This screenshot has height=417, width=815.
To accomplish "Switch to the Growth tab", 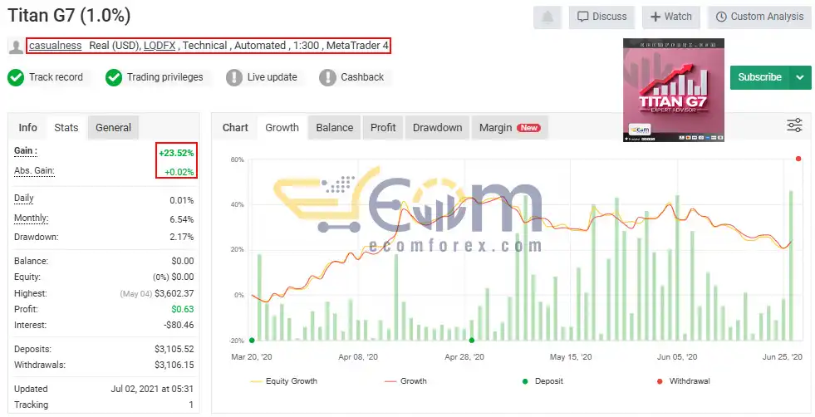I will click(282, 127).
